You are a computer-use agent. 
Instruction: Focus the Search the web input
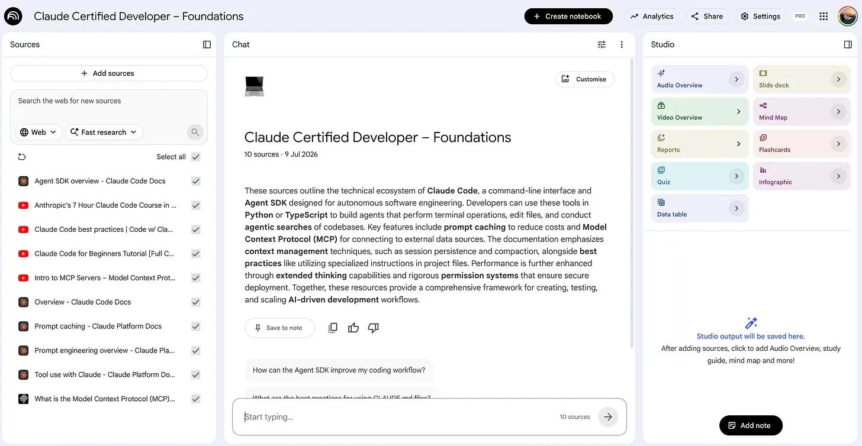tap(109, 101)
